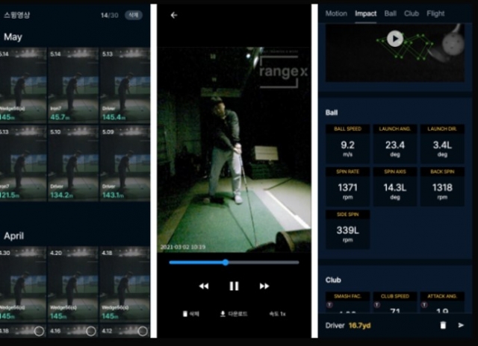Open the 5.13 Driver 145.4m swing thumbnail

(125, 85)
